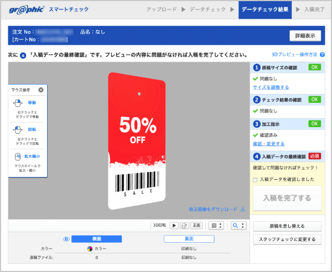Viewport: 332px width, 272px height.
Task: Select the アップロード step
Action: point(162,9)
